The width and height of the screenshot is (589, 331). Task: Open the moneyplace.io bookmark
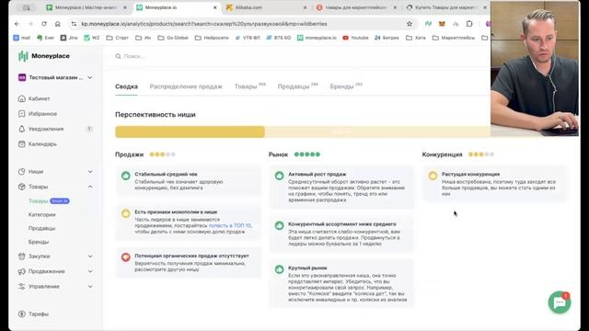pos(317,38)
